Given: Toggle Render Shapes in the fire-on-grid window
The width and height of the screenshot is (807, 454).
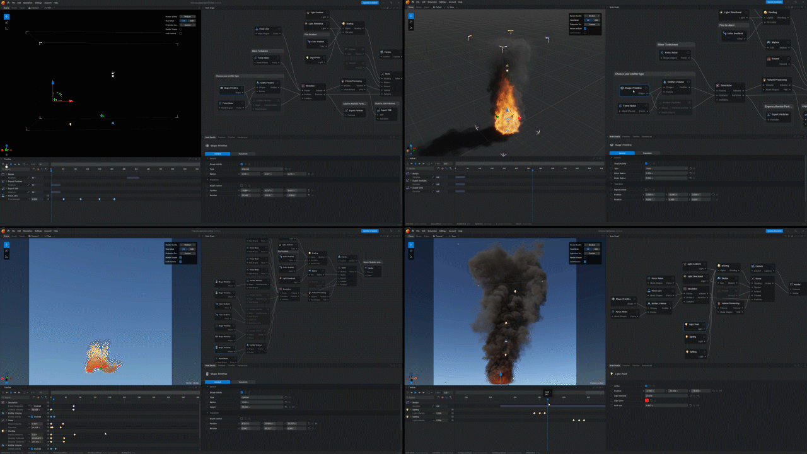Looking at the screenshot, I should (x=585, y=28).
